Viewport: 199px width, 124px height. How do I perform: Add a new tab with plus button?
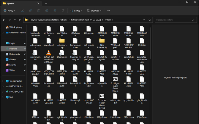coord(46,4)
